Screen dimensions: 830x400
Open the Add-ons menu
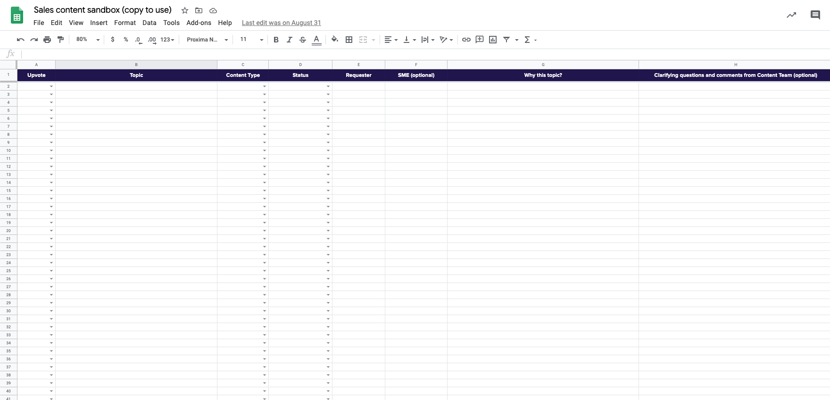(x=199, y=23)
